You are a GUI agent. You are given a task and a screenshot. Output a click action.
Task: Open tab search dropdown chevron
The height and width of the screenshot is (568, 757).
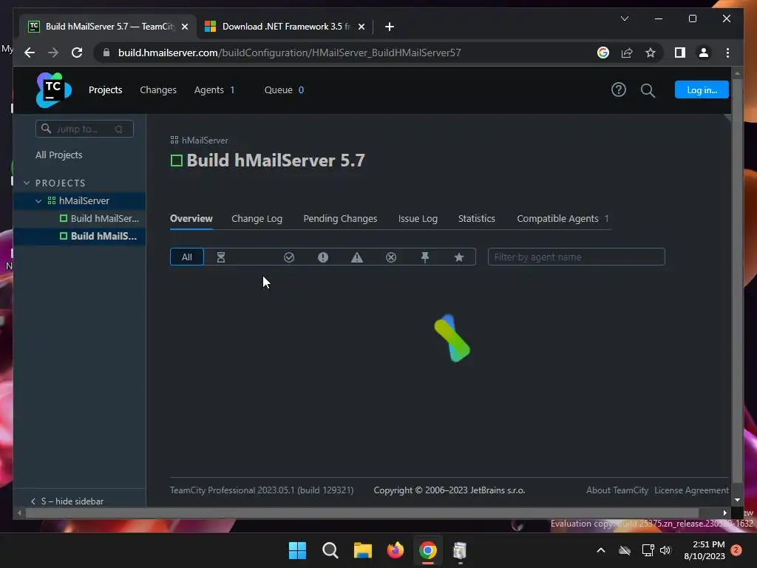pos(624,18)
